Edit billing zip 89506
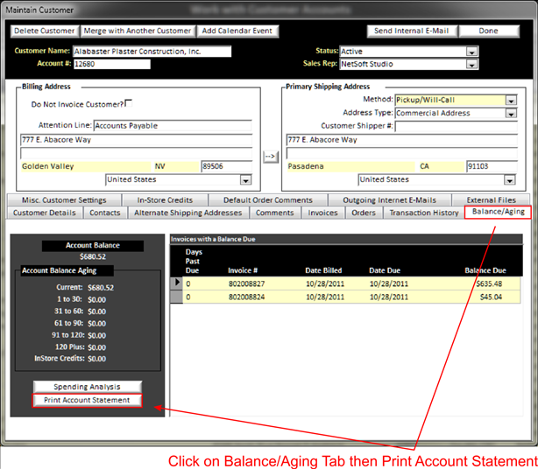The width and height of the screenshot is (538, 469). click(226, 166)
